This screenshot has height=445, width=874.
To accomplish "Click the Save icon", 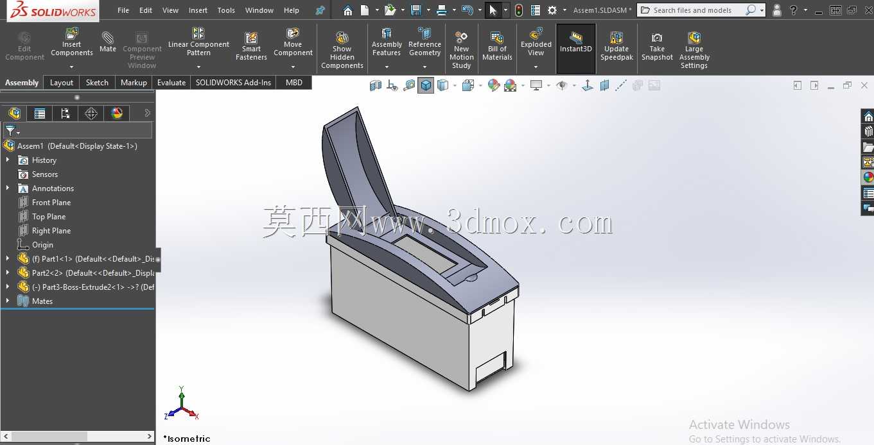I will [416, 10].
